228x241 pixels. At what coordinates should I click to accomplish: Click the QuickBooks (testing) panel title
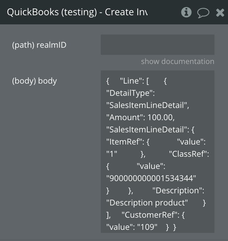(x=77, y=12)
